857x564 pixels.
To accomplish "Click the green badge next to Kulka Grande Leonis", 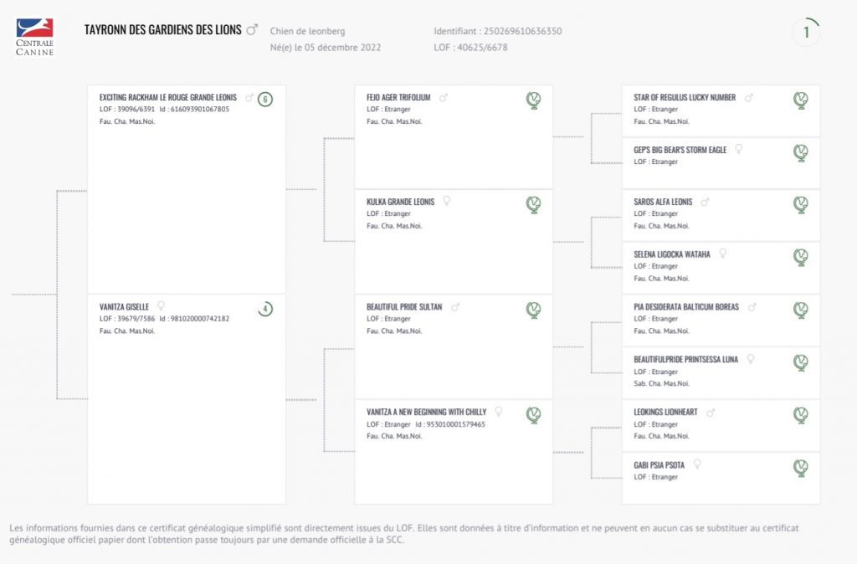I will click(533, 205).
